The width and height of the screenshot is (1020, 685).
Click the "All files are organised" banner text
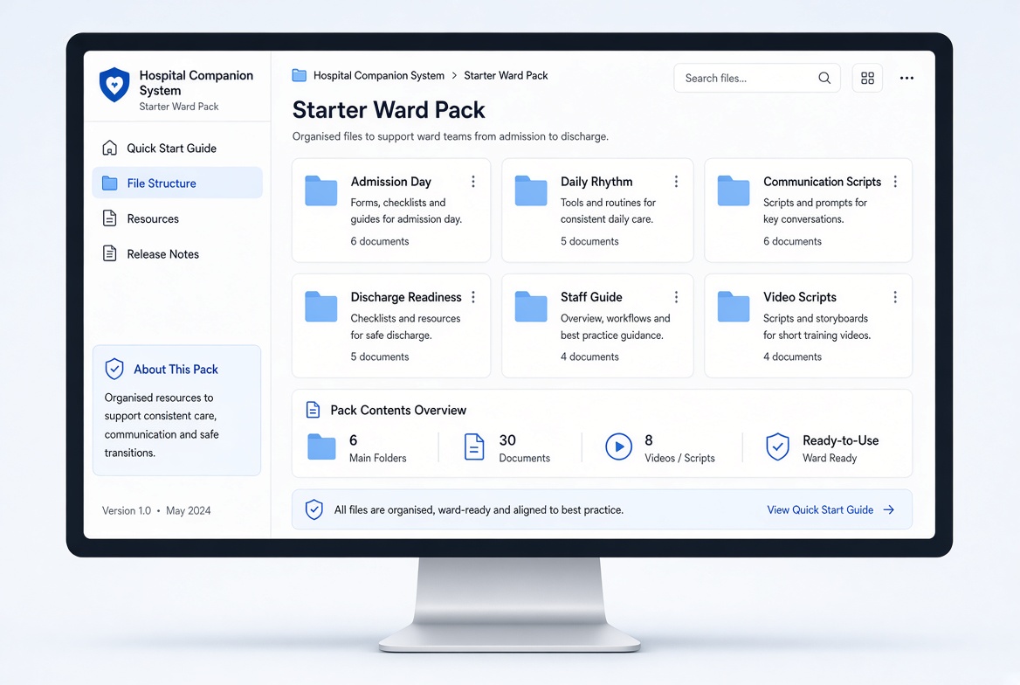click(x=479, y=510)
